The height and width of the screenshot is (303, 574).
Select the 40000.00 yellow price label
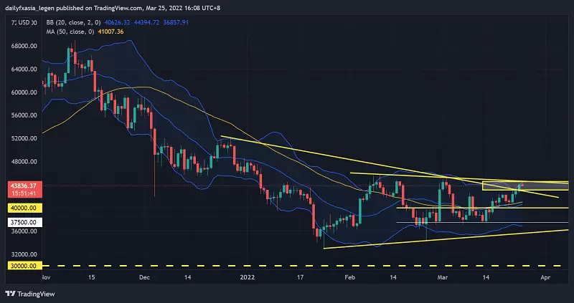(x=24, y=208)
